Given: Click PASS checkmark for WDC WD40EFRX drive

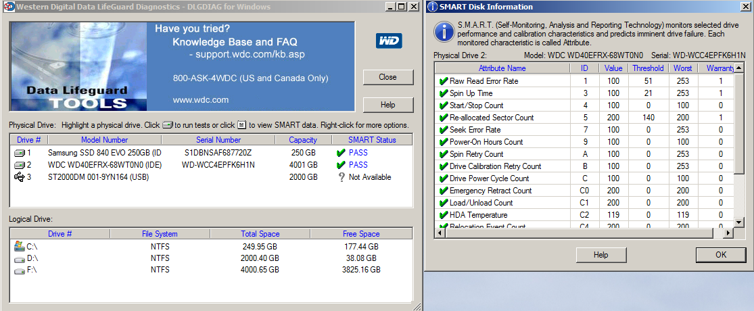Looking at the screenshot, I should 341,165.
